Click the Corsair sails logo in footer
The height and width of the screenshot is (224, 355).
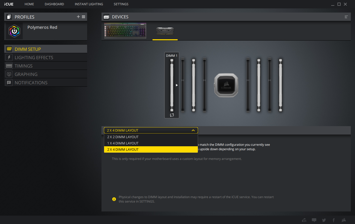[344, 220]
